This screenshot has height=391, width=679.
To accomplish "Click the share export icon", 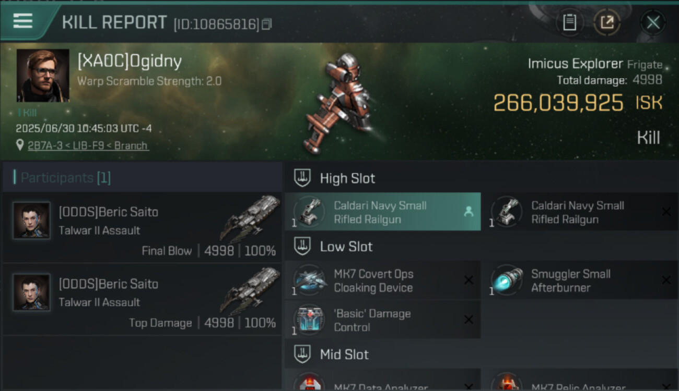I will click(x=607, y=22).
